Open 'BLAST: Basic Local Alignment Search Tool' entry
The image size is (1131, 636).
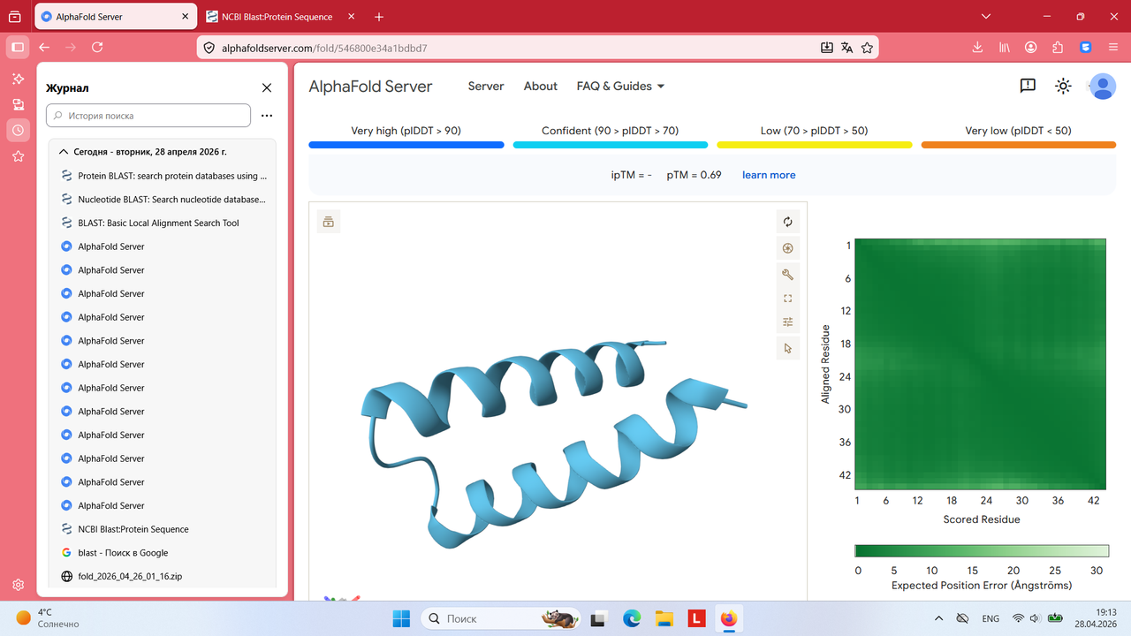click(163, 223)
